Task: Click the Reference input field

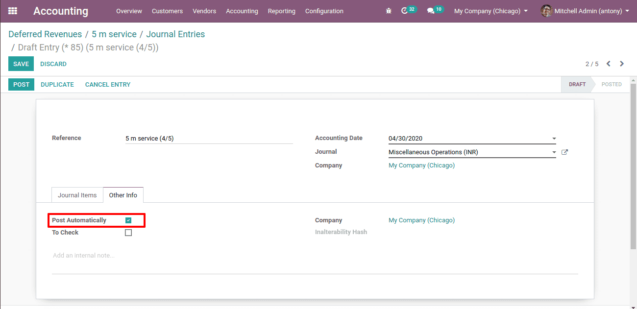Action: (x=209, y=139)
